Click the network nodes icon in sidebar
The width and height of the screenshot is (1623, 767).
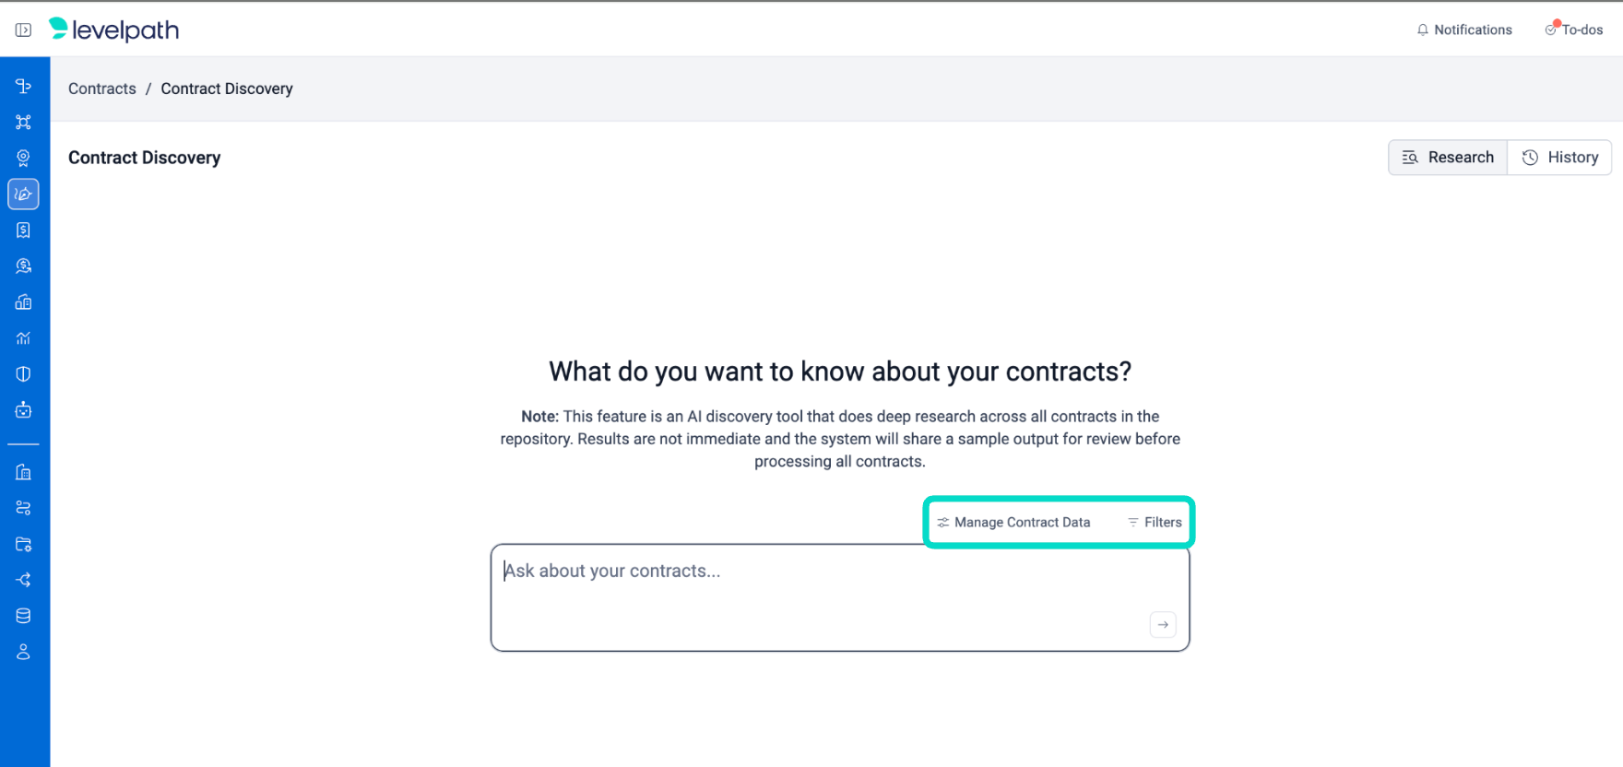(24, 122)
